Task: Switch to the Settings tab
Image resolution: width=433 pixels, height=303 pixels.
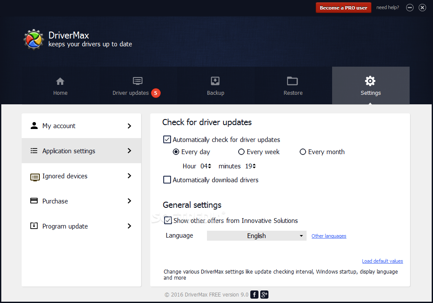Action: tap(371, 86)
